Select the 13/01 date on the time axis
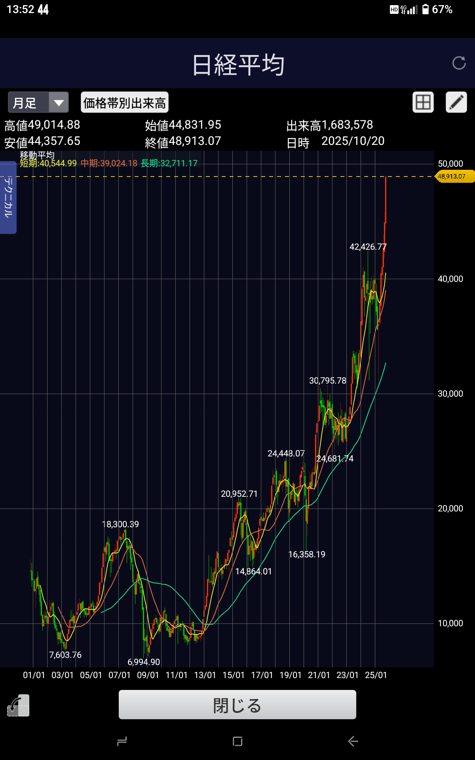Image resolution: width=475 pixels, height=760 pixels. click(x=205, y=675)
